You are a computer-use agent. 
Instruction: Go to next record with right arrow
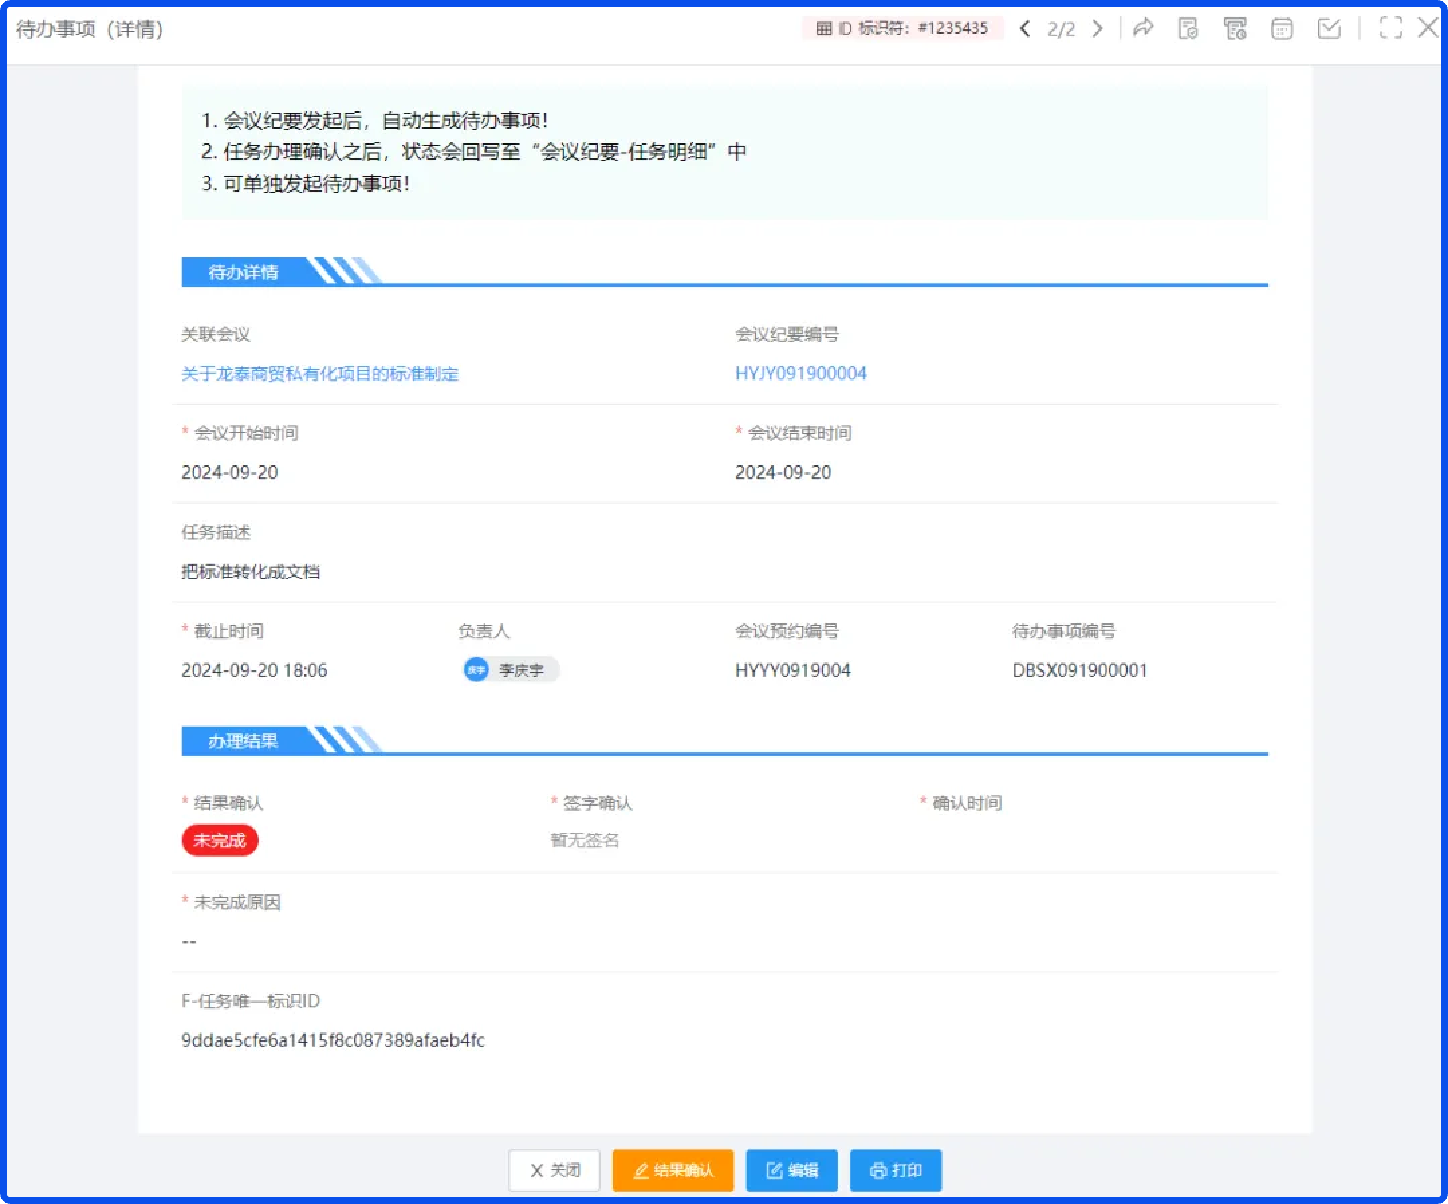[x=1096, y=29]
